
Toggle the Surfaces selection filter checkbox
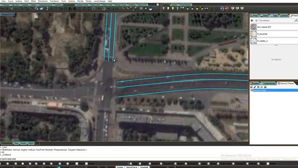coord(150,163)
